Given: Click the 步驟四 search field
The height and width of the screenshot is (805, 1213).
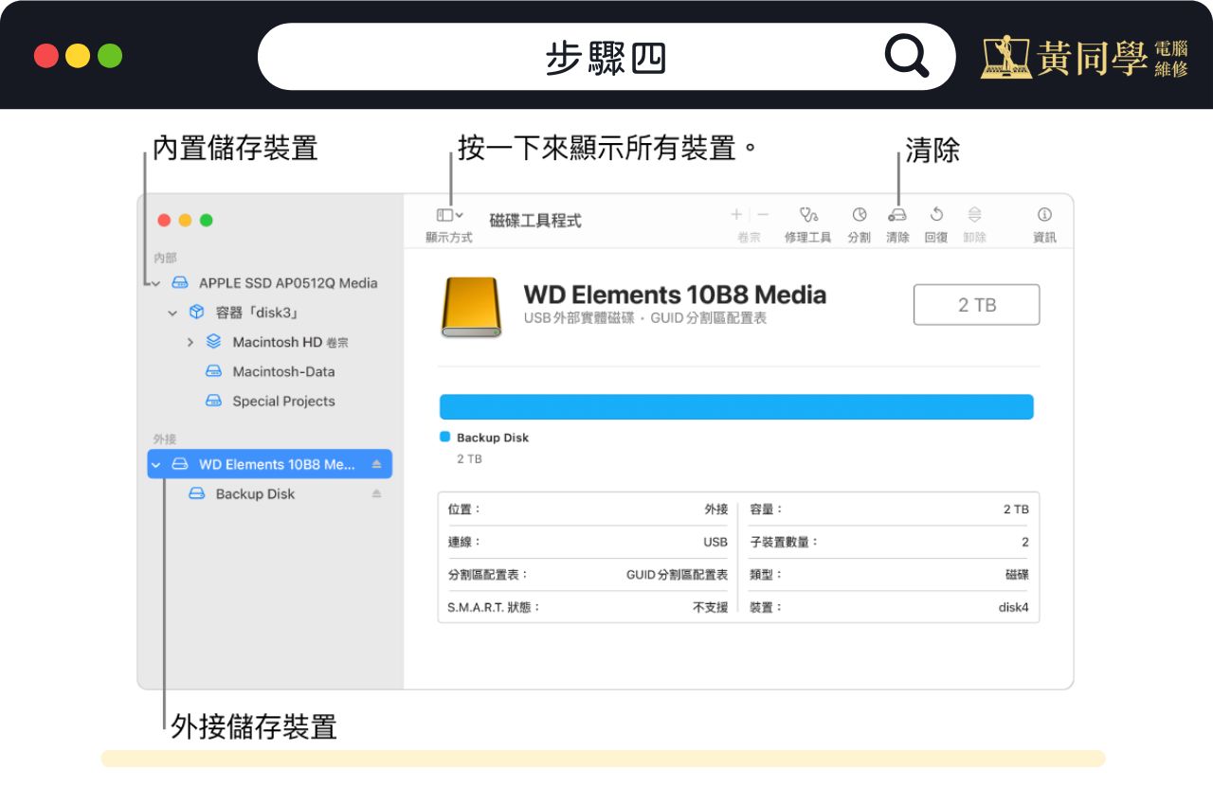Looking at the screenshot, I should (x=606, y=57).
